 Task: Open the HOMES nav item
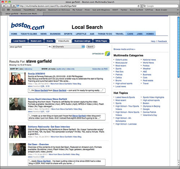coord(150,34)
